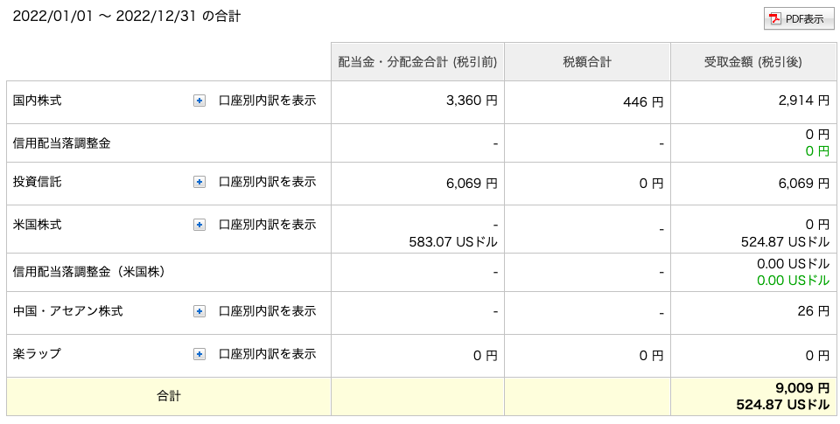Screen dimensions: 840x424
Task: Open 口座別内訳を表示 link for 米国株式
Action: pyautogui.click(x=268, y=225)
